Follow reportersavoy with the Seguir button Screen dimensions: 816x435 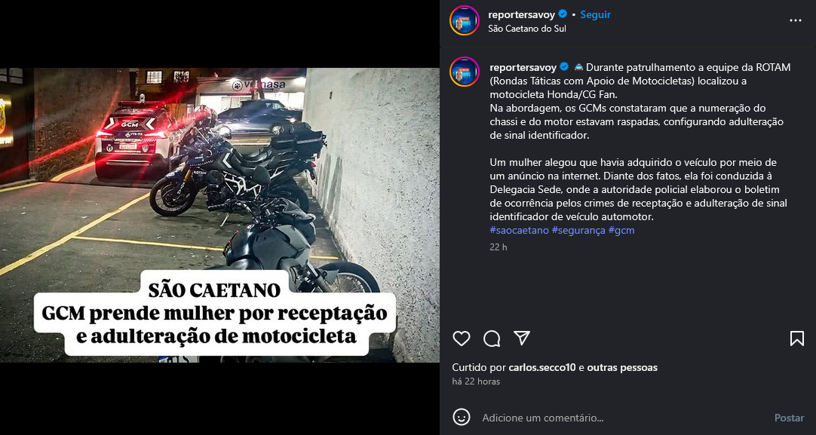(x=595, y=14)
